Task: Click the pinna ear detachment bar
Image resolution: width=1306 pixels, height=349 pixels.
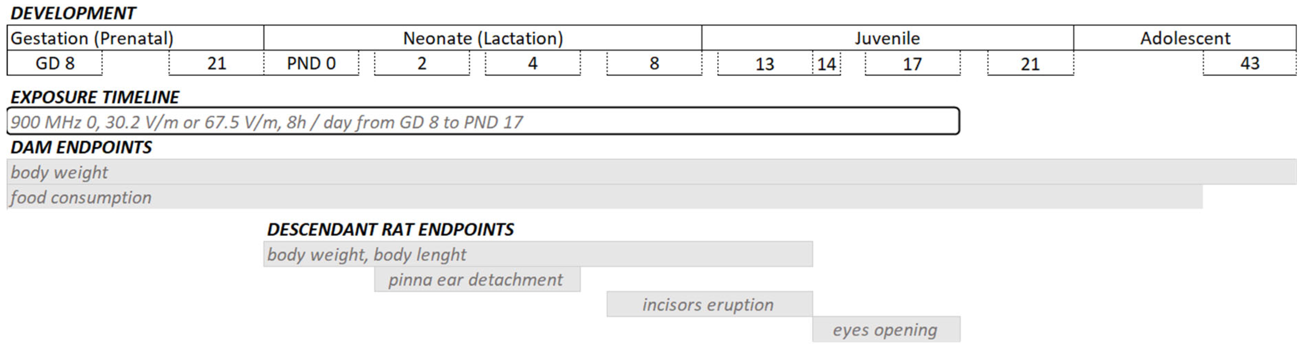Action: (477, 280)
